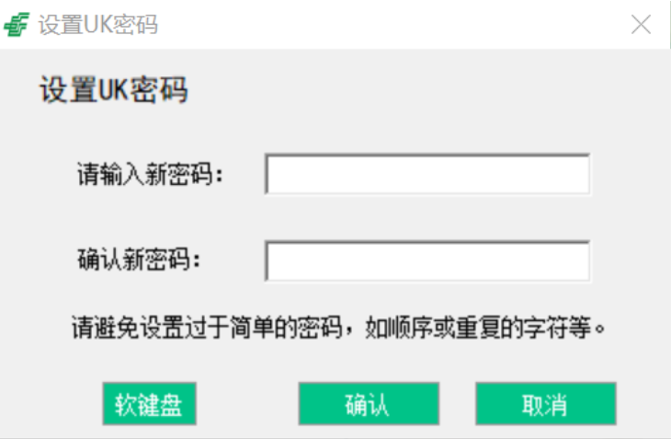
Task: Select the second password text box
Action: click(x=427, y=261)
